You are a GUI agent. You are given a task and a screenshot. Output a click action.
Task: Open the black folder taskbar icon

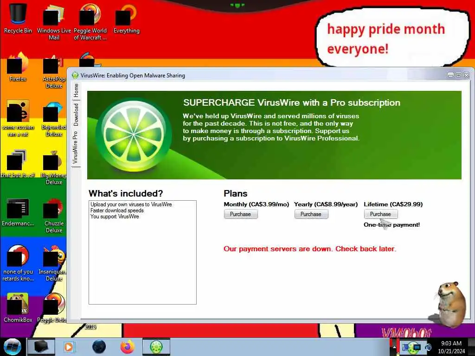click(41, 347)
